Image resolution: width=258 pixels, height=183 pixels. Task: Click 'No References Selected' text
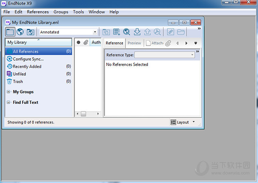point(127,65)
